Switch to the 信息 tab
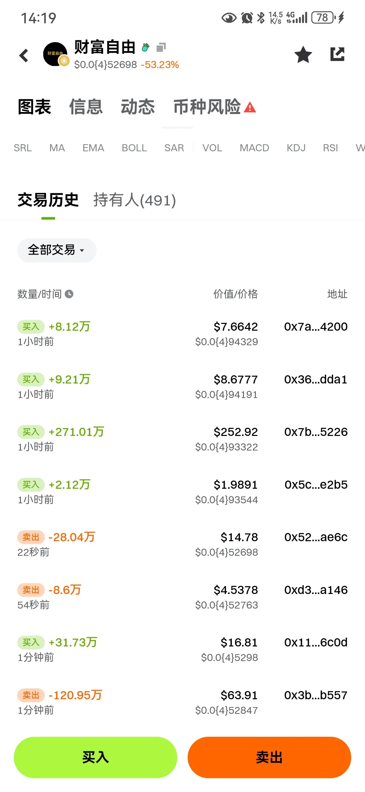The image size is (365, 792). pos(86,107)
